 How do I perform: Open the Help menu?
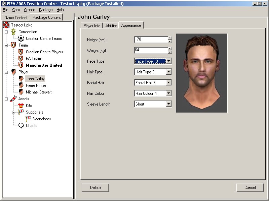(x=60, y=10)
